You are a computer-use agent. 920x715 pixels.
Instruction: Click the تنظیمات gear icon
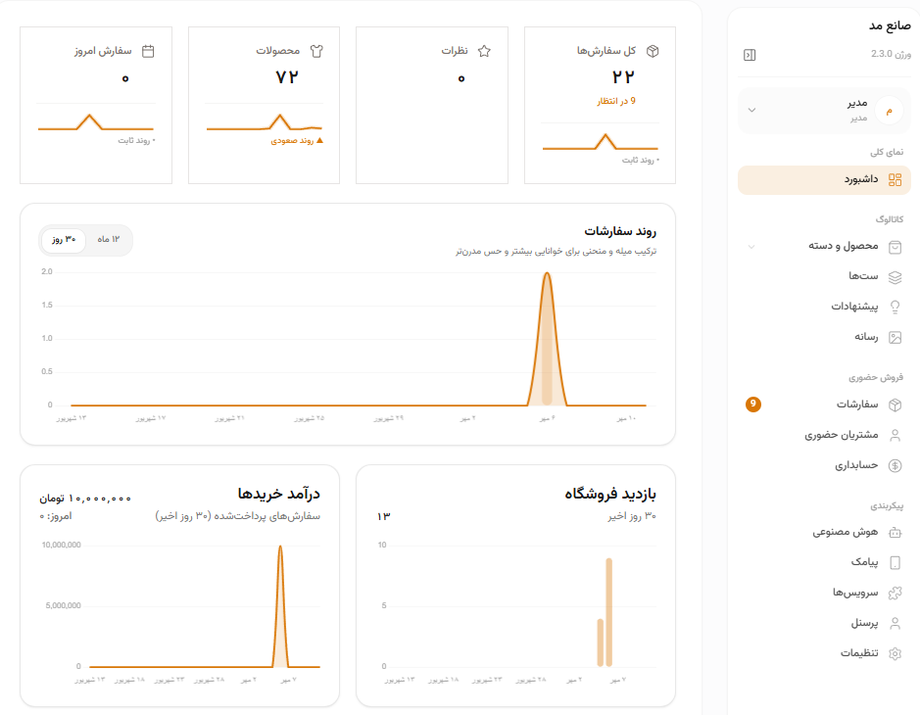coord(895,653)
